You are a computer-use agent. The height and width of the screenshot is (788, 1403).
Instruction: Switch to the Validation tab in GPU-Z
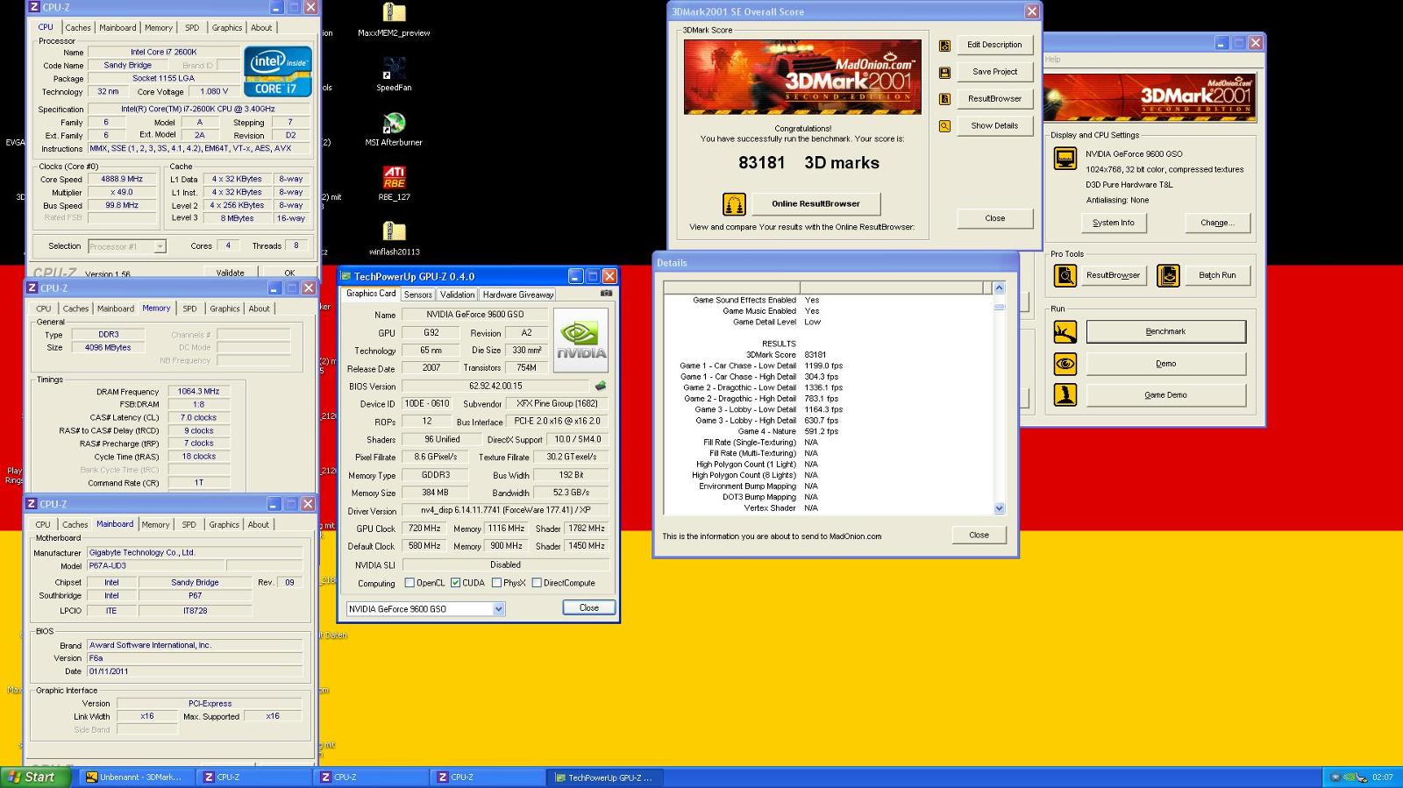coord(457,295)
